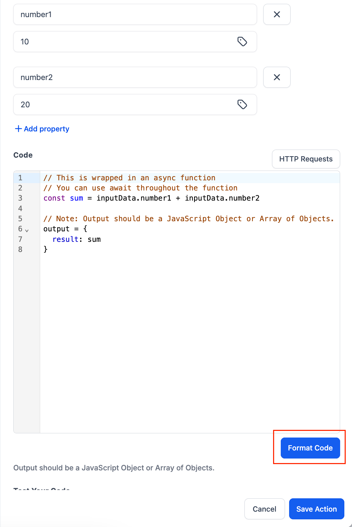
Task: Cancel editing the action
Action: (264, 509)
